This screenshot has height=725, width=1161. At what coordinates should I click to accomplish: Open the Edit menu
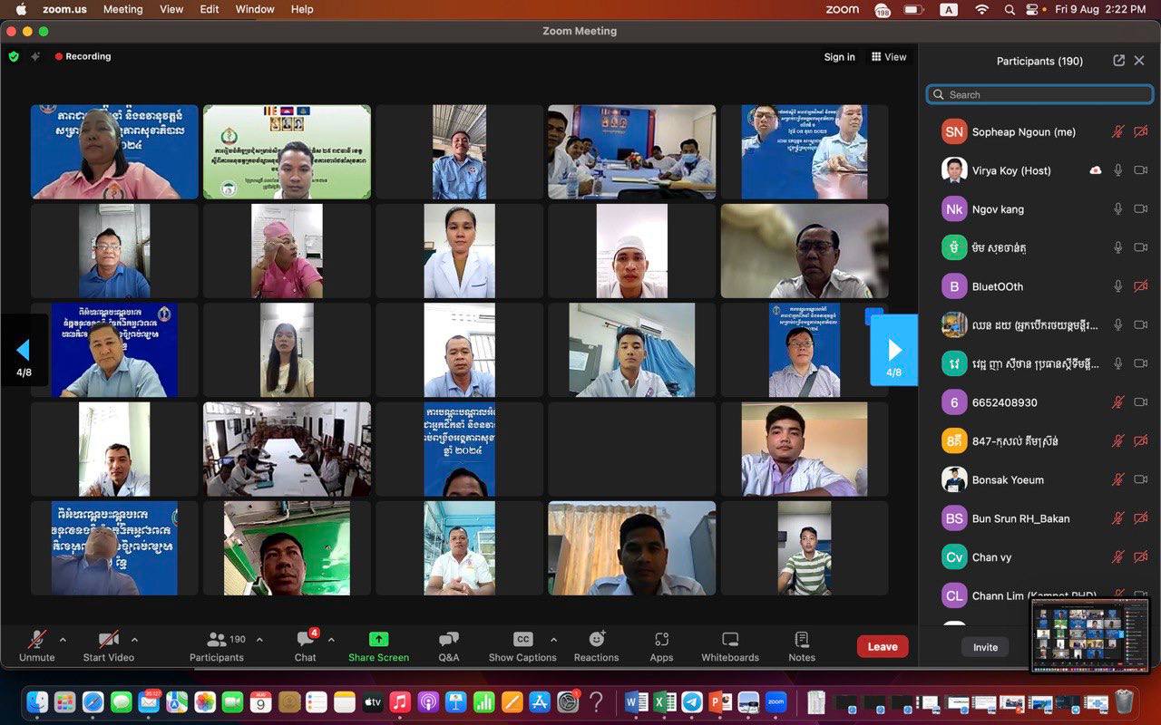pos(210,9)
